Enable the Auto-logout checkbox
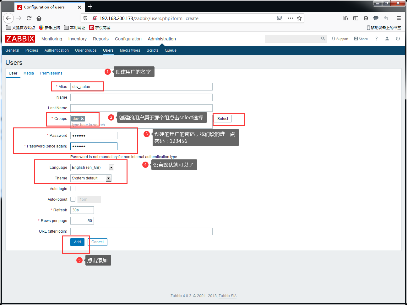407x305 pixels. coord(73,199)
